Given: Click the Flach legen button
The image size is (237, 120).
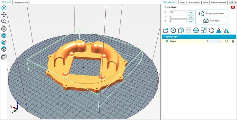Looking at the screenshot, I should click(x=211, y=20).
